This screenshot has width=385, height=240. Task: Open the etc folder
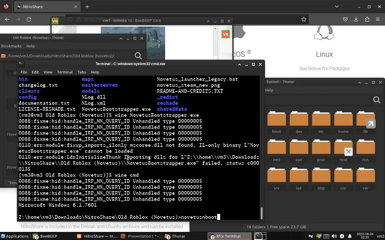click(321, 122)
